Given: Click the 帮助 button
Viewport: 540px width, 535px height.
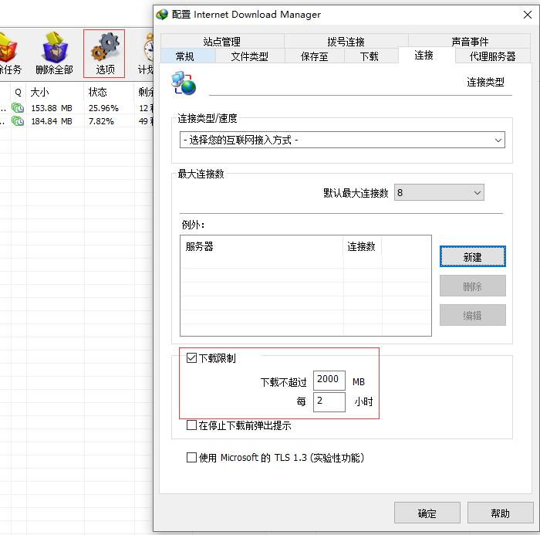Looking at the screenshot, I should point(500,513).
